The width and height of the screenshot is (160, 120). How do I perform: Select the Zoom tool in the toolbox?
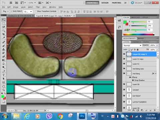click(4, 90)
